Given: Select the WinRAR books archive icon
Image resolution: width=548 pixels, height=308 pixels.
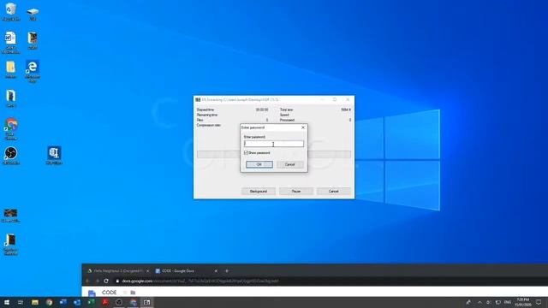Looking at the screenshot, I should (33, 40).
